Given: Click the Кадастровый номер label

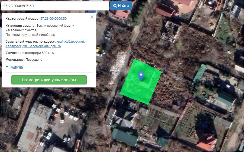Looking at the screenshot, I should 22,18.
